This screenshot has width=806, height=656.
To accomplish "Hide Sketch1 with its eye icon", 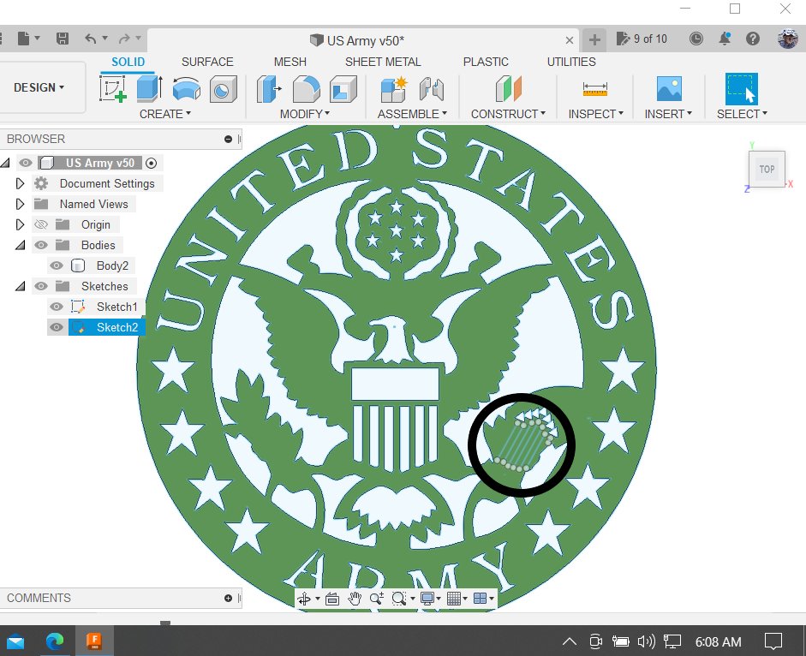I will coord(56,307).
